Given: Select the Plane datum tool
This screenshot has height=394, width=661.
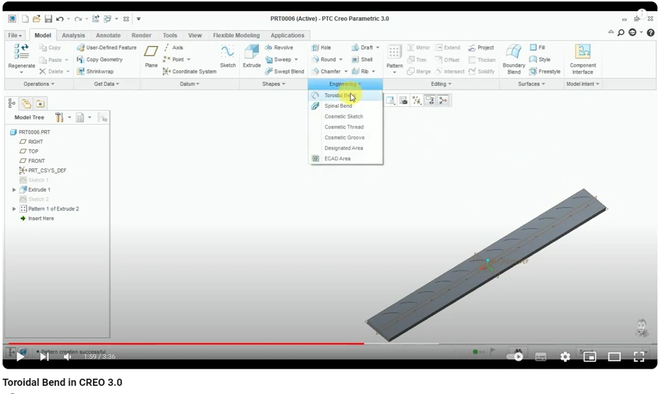Looking at the screenshot, I should [x=151, y=56].
